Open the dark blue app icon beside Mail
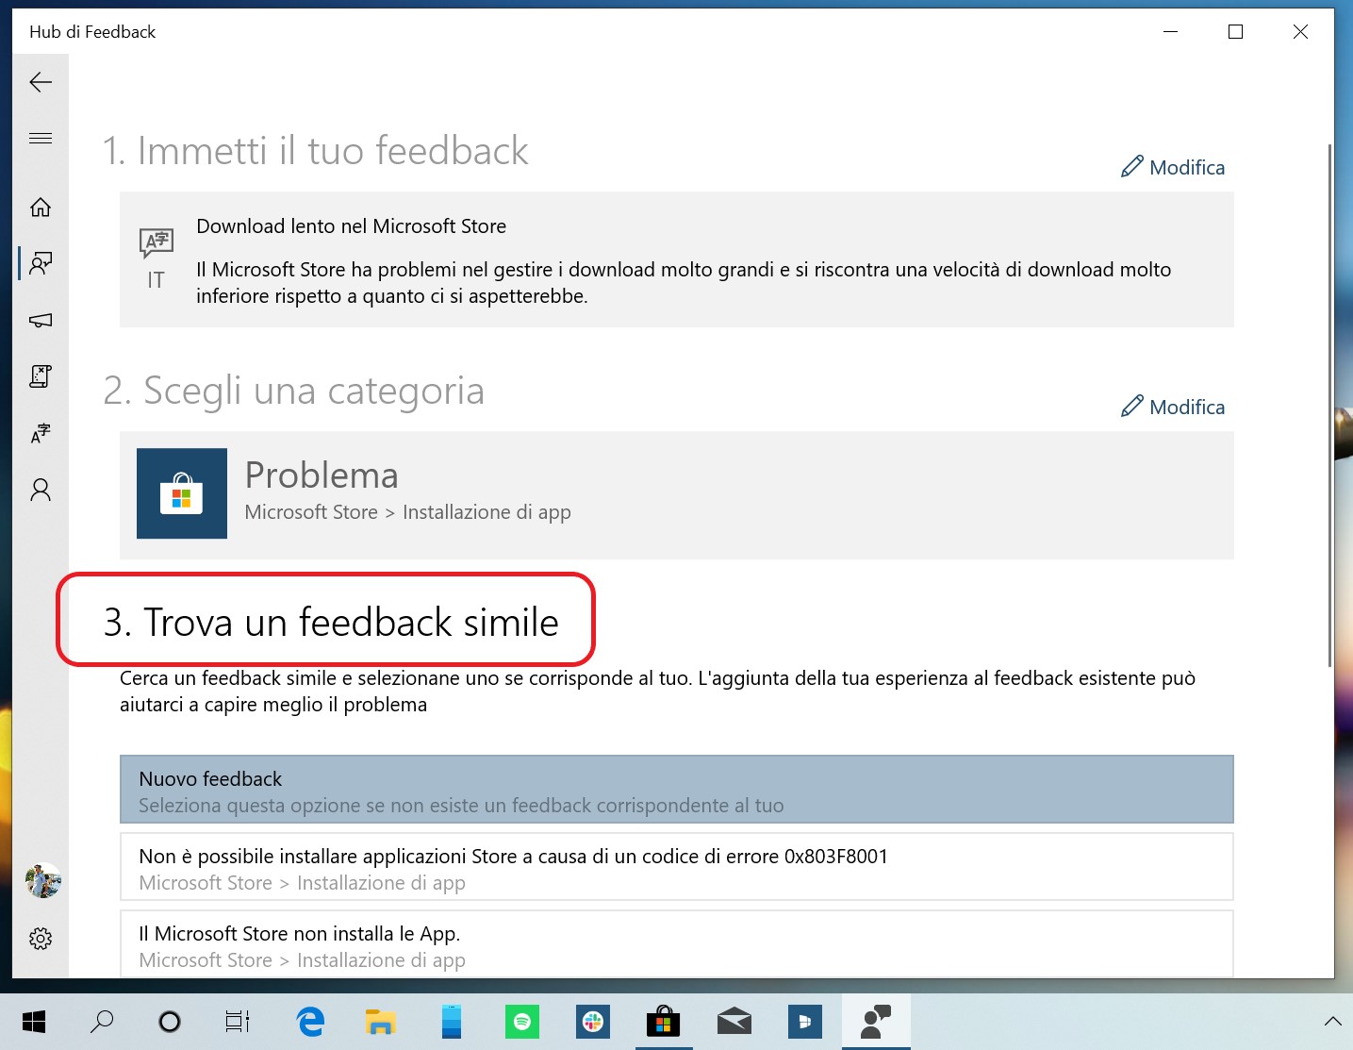 tap(805, 1022)
